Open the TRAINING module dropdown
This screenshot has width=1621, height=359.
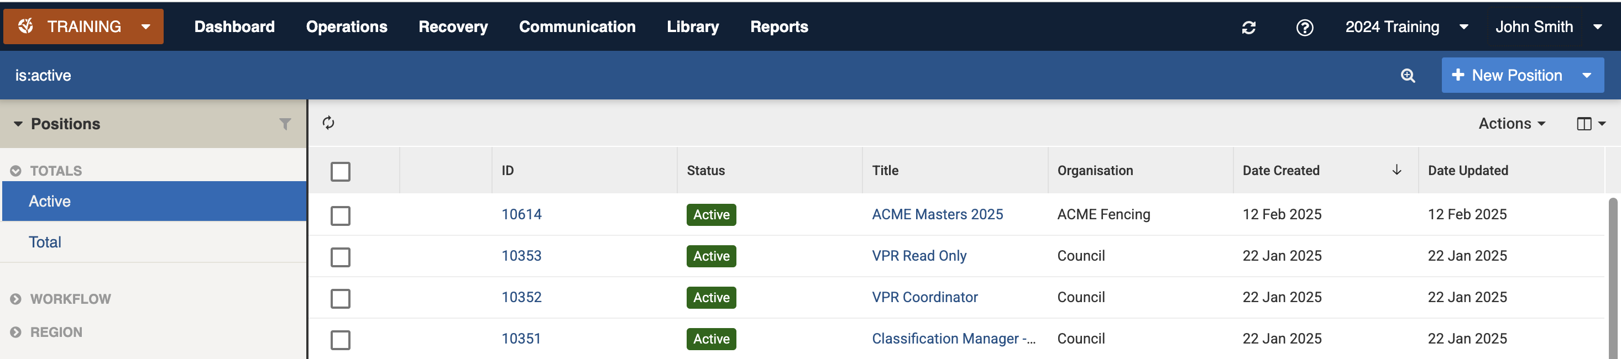coord(83,27)
